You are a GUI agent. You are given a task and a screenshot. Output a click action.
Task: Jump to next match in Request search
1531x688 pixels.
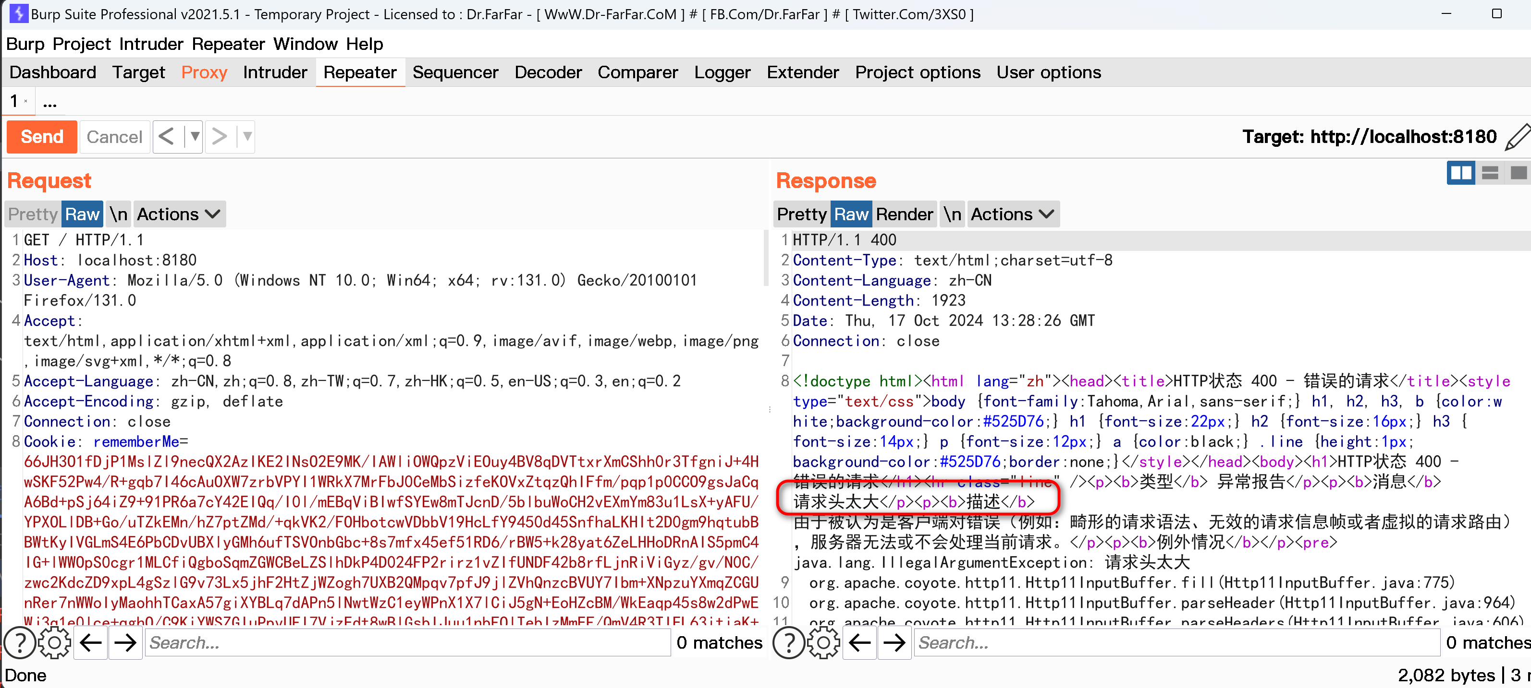click(x=125, y=643)
